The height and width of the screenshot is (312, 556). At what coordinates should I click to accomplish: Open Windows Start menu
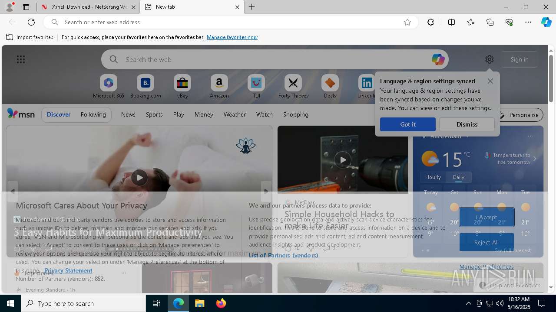(x=10, y=303)
